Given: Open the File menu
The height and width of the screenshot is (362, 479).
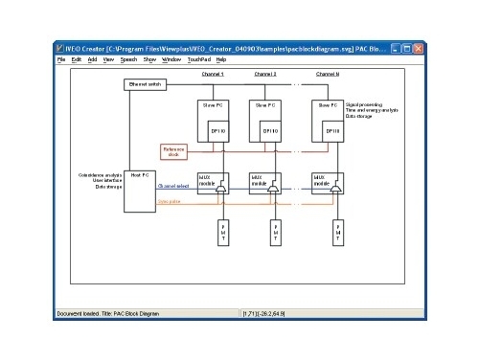Looking at the screenshot, I should pyautogui.click(x=61, y=59).
